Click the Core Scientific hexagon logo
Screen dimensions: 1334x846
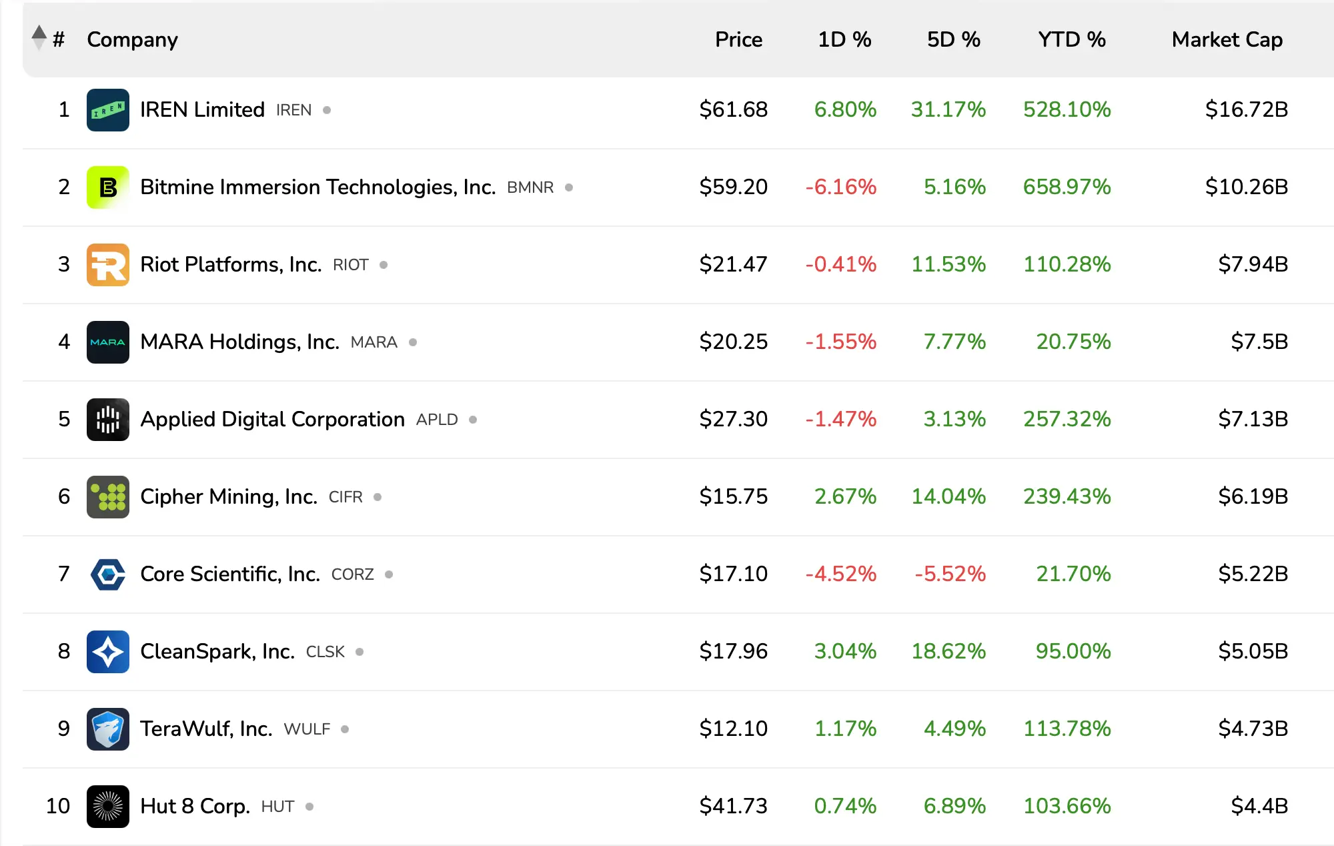pyautogui.click(x=107, y=574)
